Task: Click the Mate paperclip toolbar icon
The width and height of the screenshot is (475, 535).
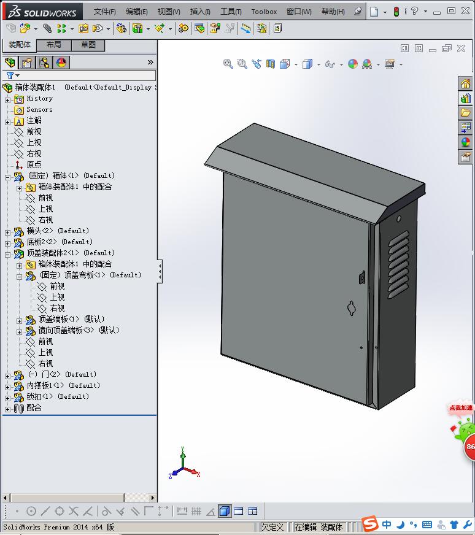Action: click(47, 28)
